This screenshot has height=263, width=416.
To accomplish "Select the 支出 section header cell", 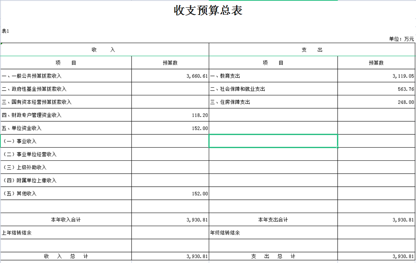I will point(312,50).
